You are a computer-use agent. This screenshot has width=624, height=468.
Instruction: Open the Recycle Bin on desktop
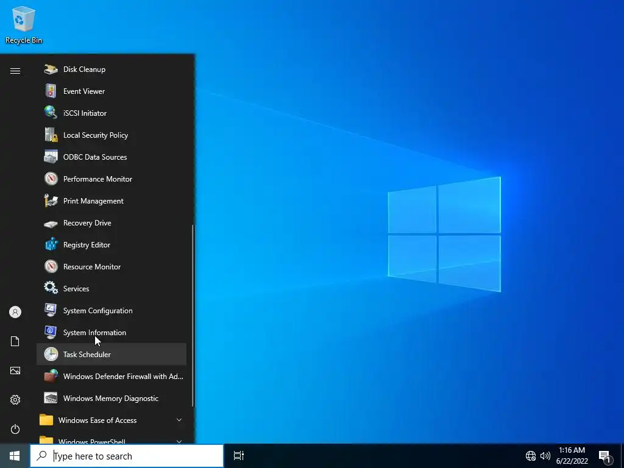click(x=24, y=24)
